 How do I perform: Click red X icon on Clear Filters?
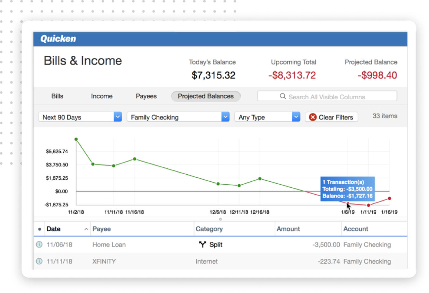(313, 117)
